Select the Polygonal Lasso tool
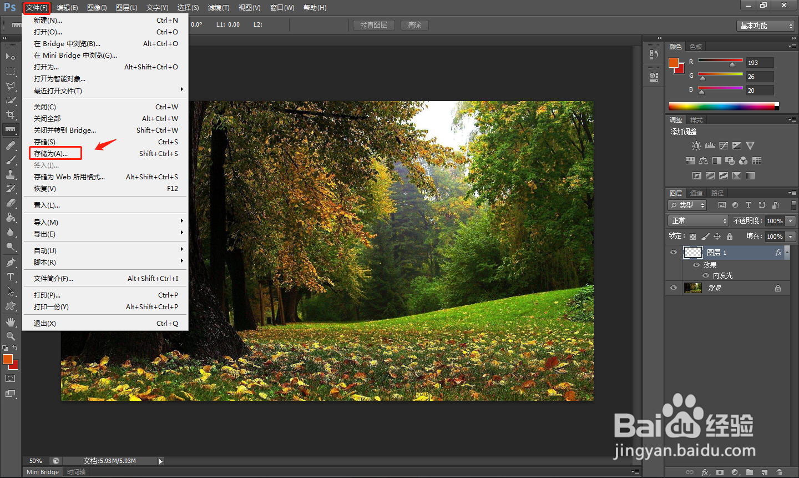The image size is (799, 478). click(10, 86)
